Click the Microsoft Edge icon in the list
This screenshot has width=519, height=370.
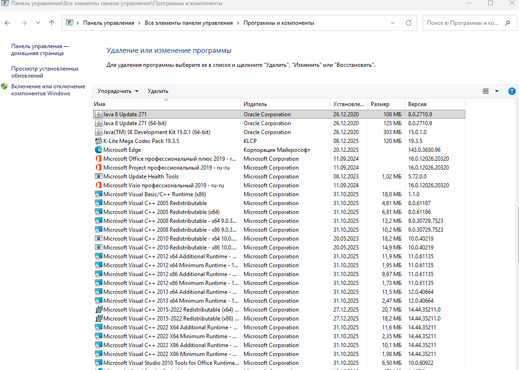[98, 149]
